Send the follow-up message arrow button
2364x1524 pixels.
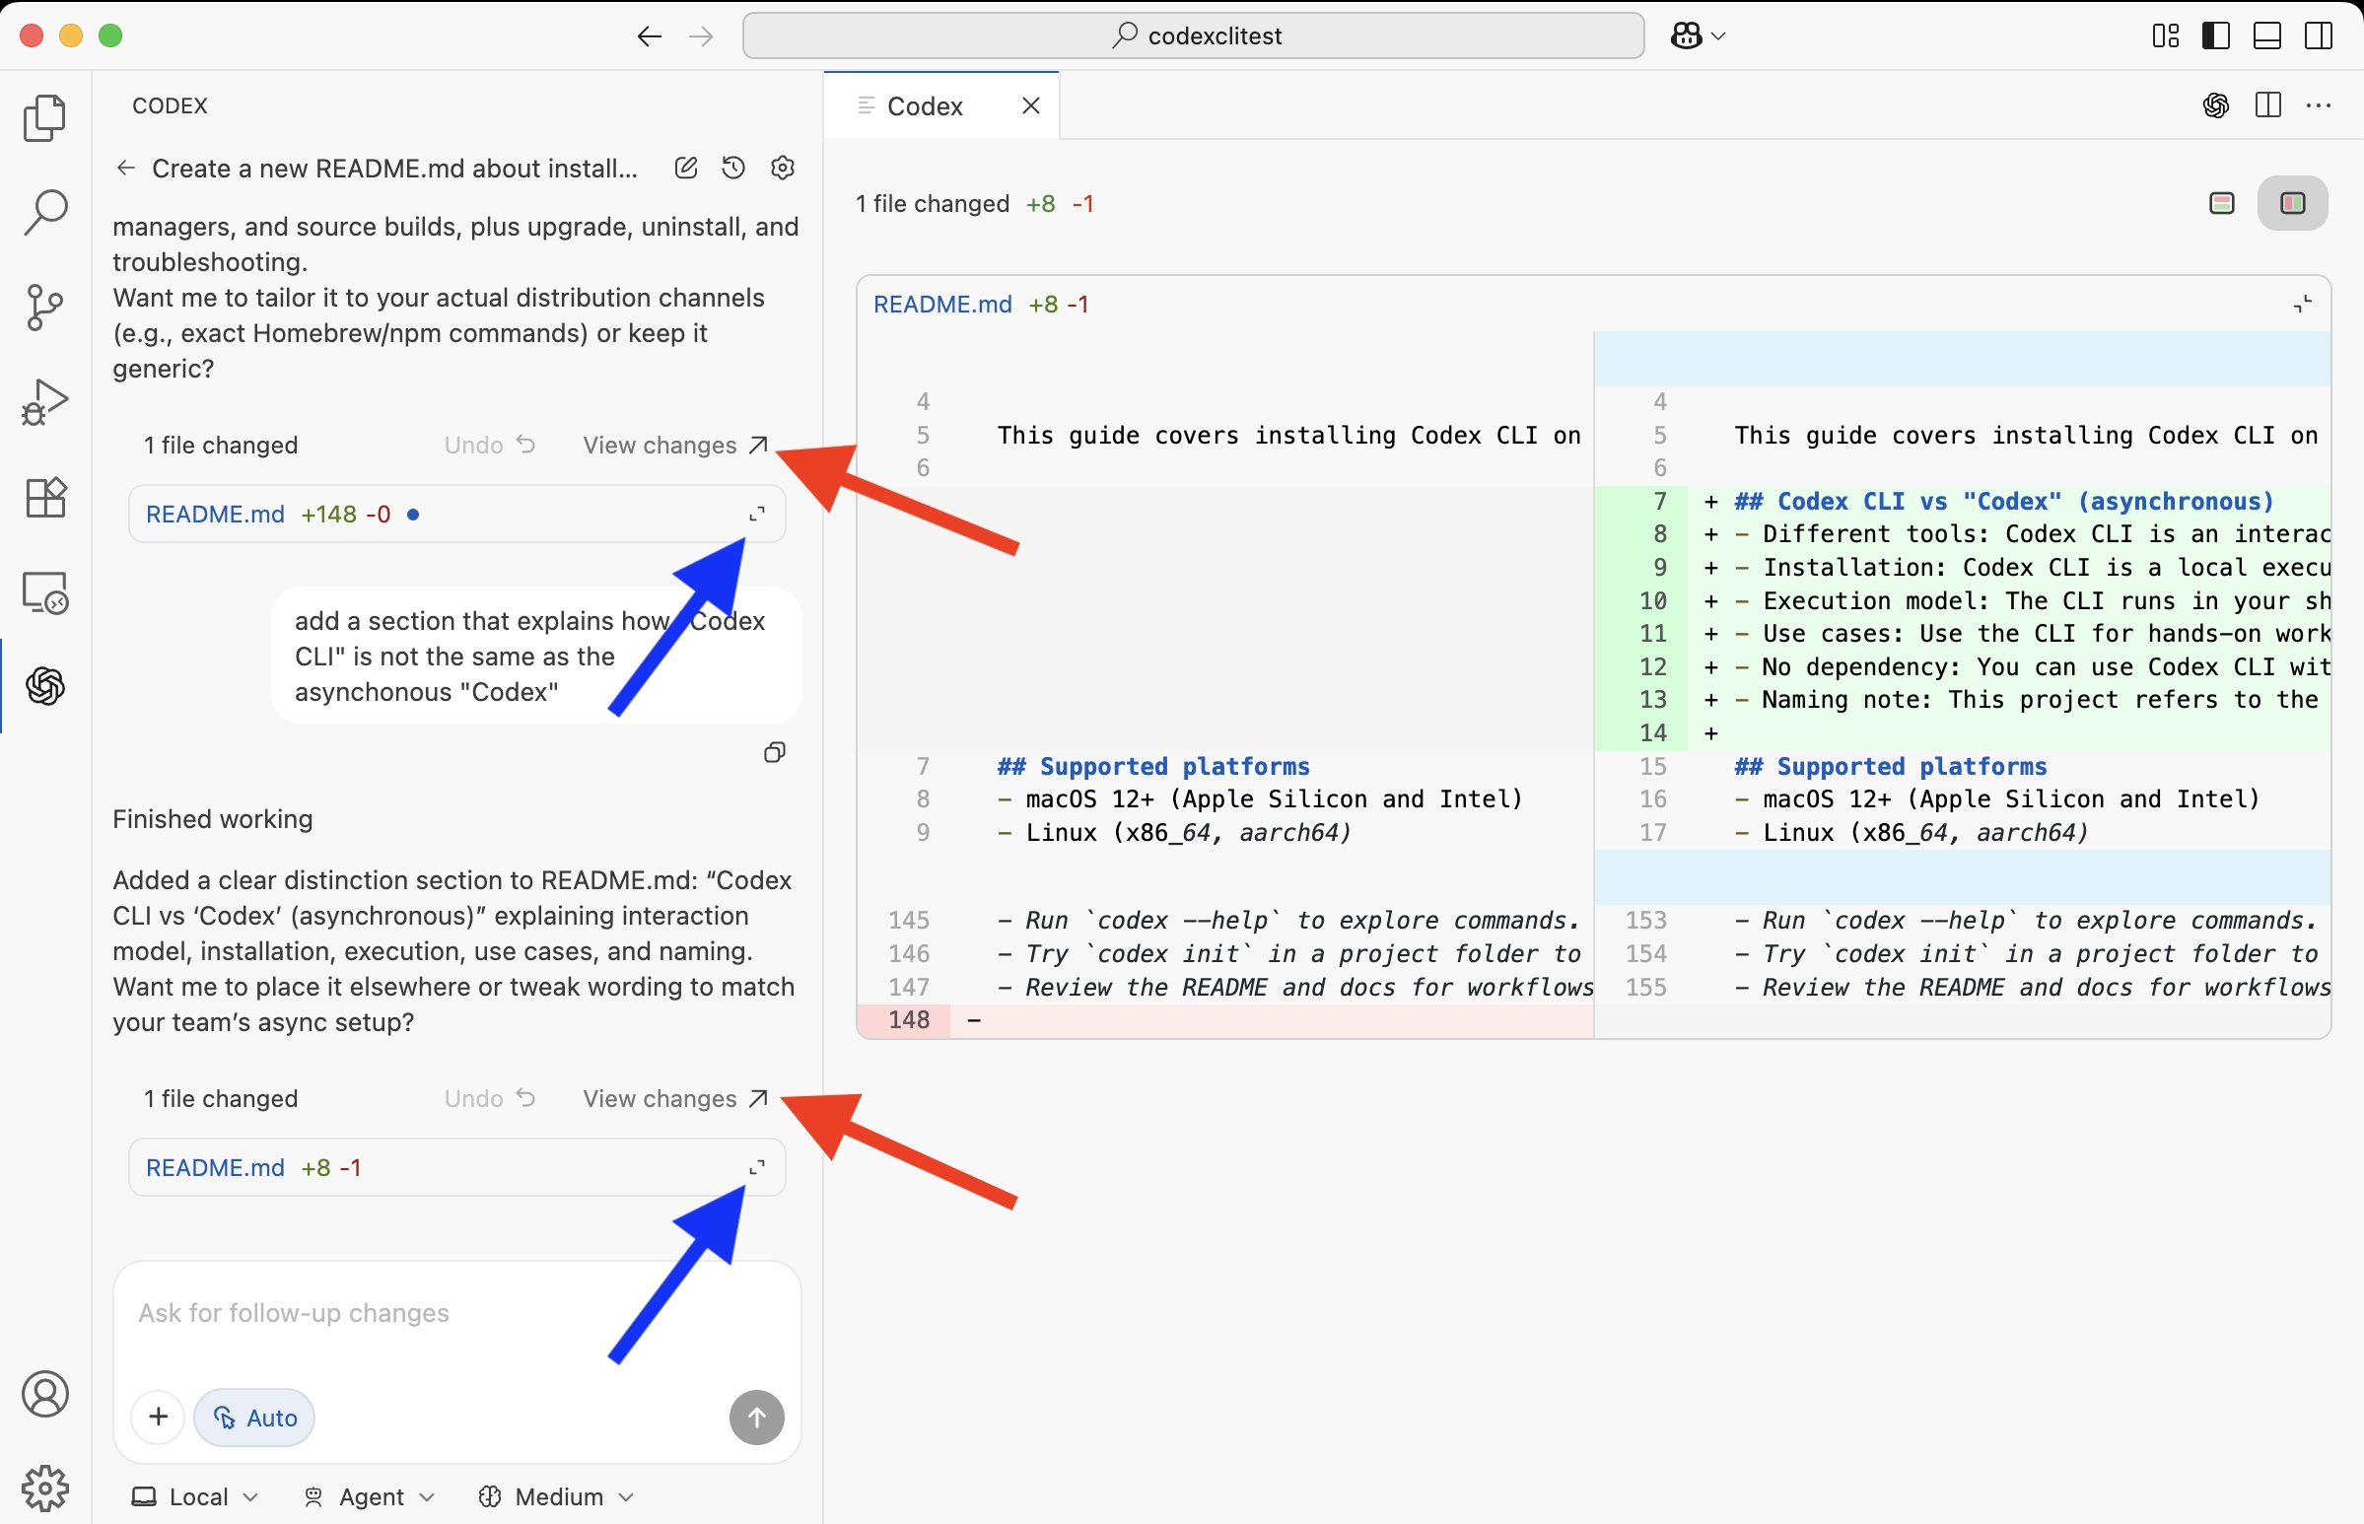(757, 1418)
